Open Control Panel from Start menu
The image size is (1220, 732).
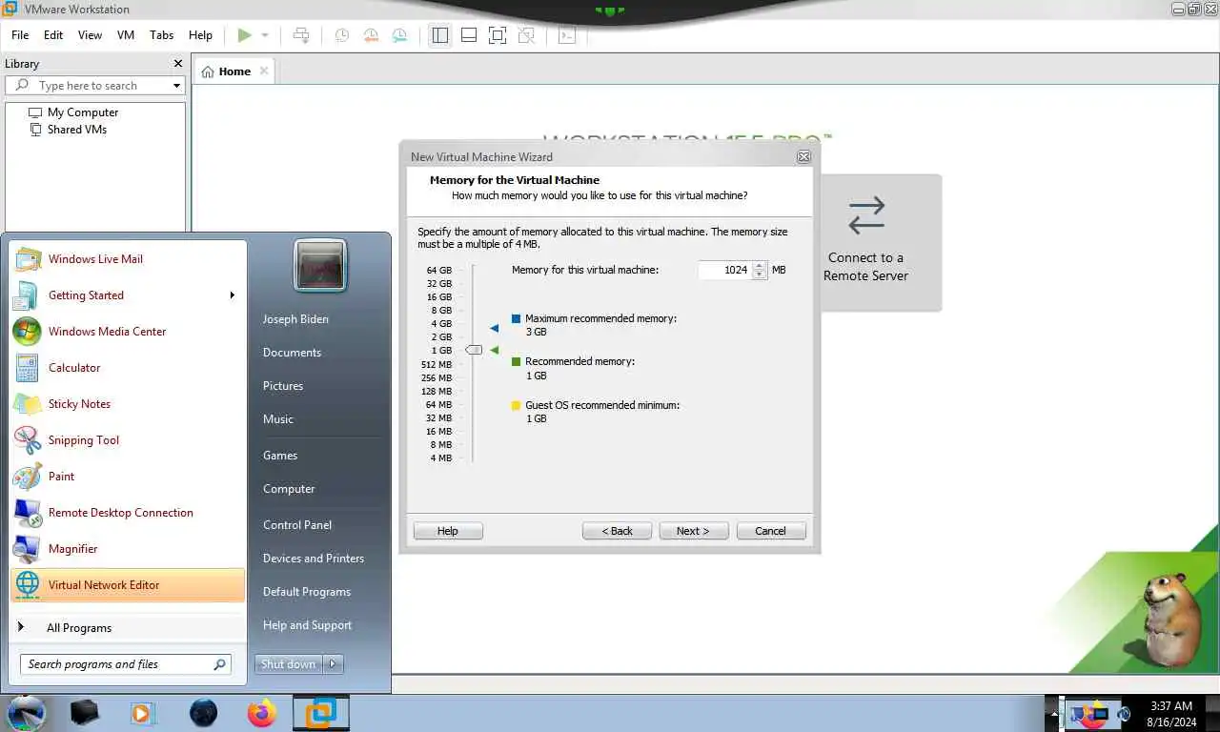297,524
